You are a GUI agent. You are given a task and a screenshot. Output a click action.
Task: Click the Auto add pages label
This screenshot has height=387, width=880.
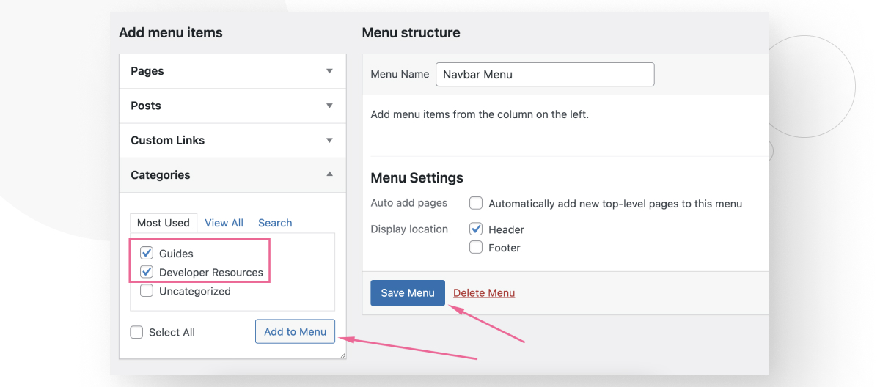click(x=409, y=202)
